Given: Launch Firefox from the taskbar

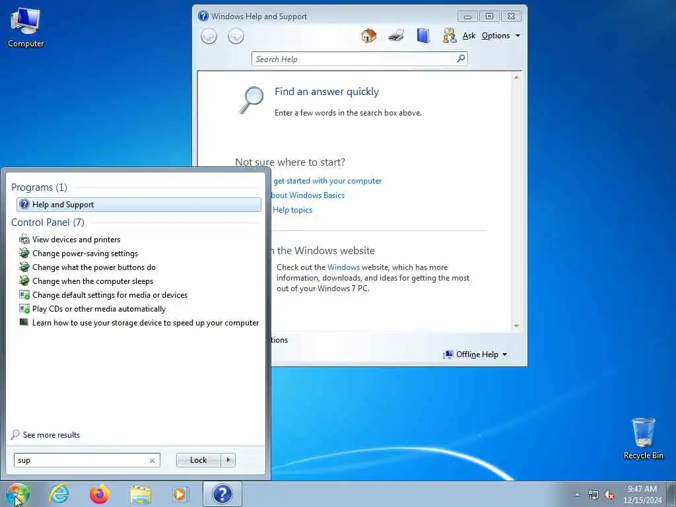Looking at the screenshot, I should pos(100,494).
